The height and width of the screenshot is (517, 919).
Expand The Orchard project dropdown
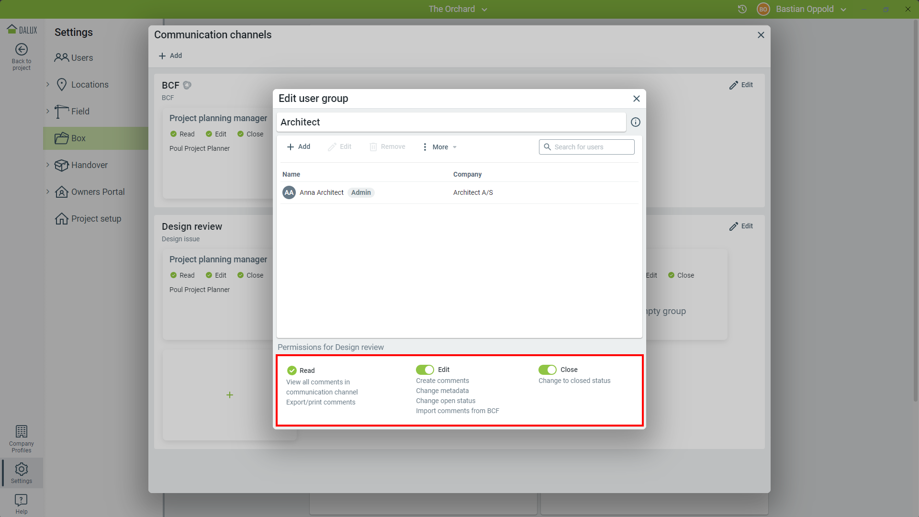[458, 9]
